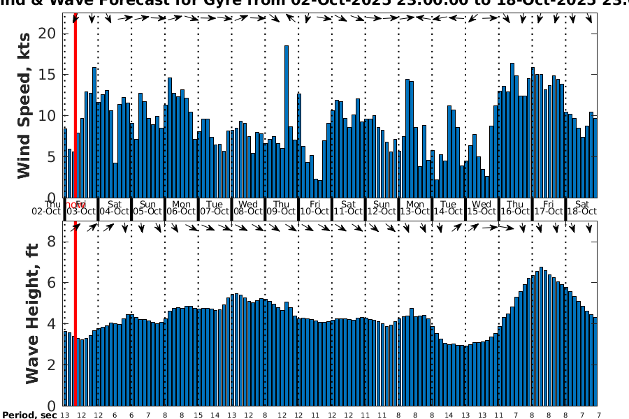Click the Wed 08-Oct date label
Viewport: 629px width, 419px height.
[248, 207]
